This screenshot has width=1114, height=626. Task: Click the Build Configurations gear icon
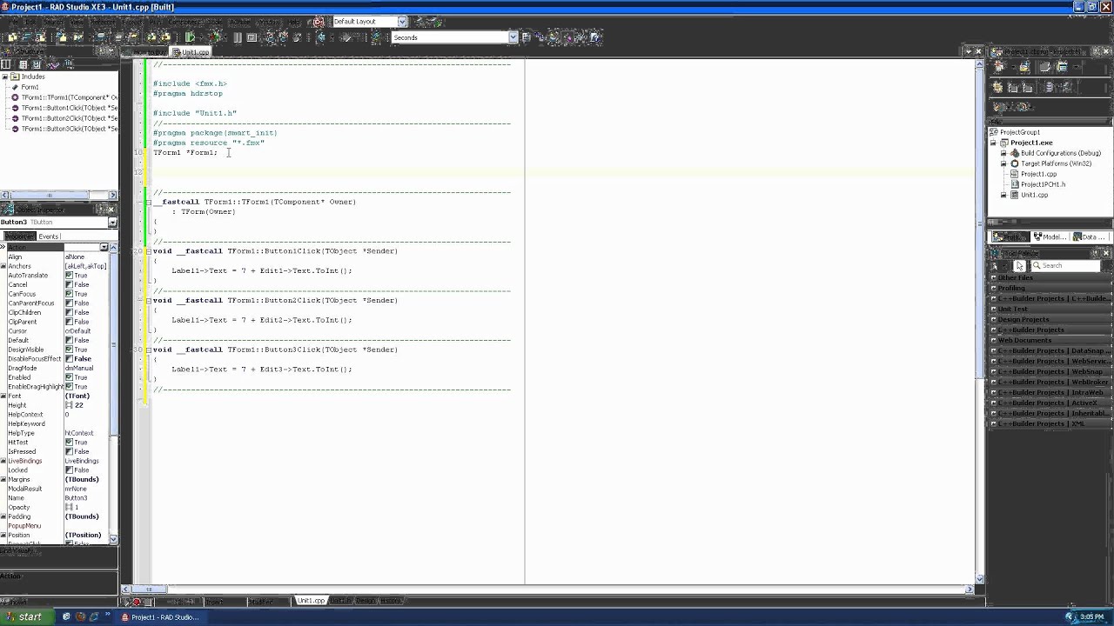(1014, 153)
